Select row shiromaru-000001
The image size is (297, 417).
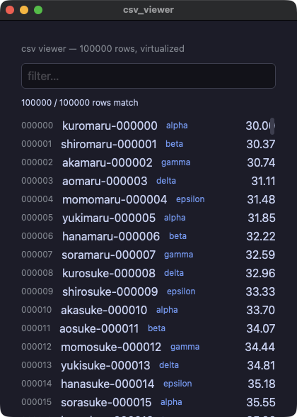(148, 144)
